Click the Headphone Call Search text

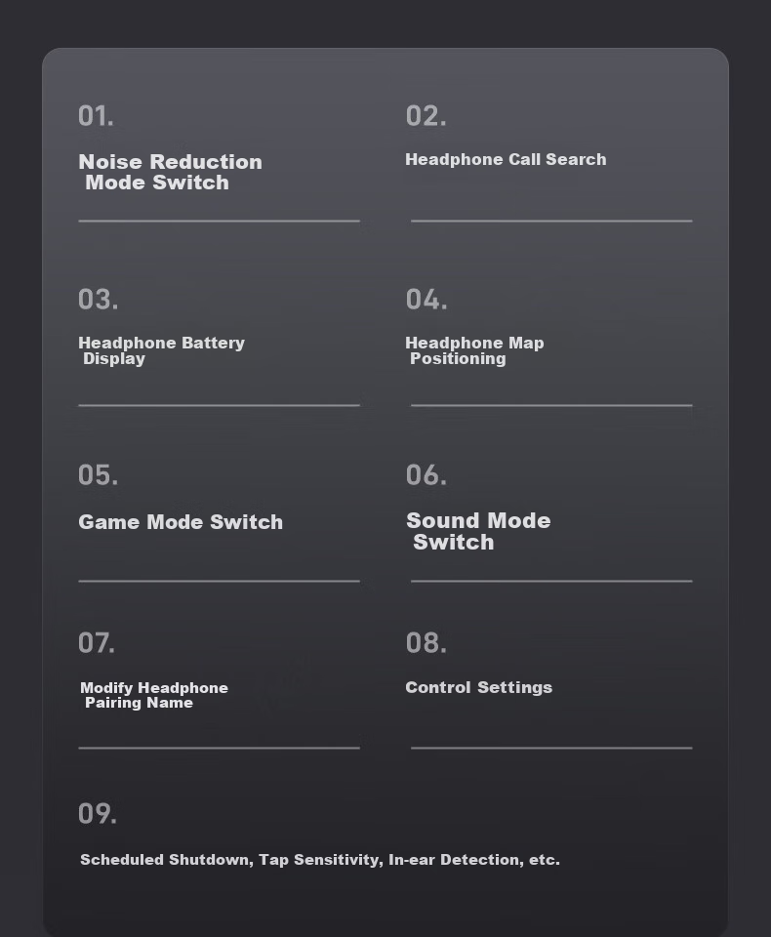[x=506, y=159]
